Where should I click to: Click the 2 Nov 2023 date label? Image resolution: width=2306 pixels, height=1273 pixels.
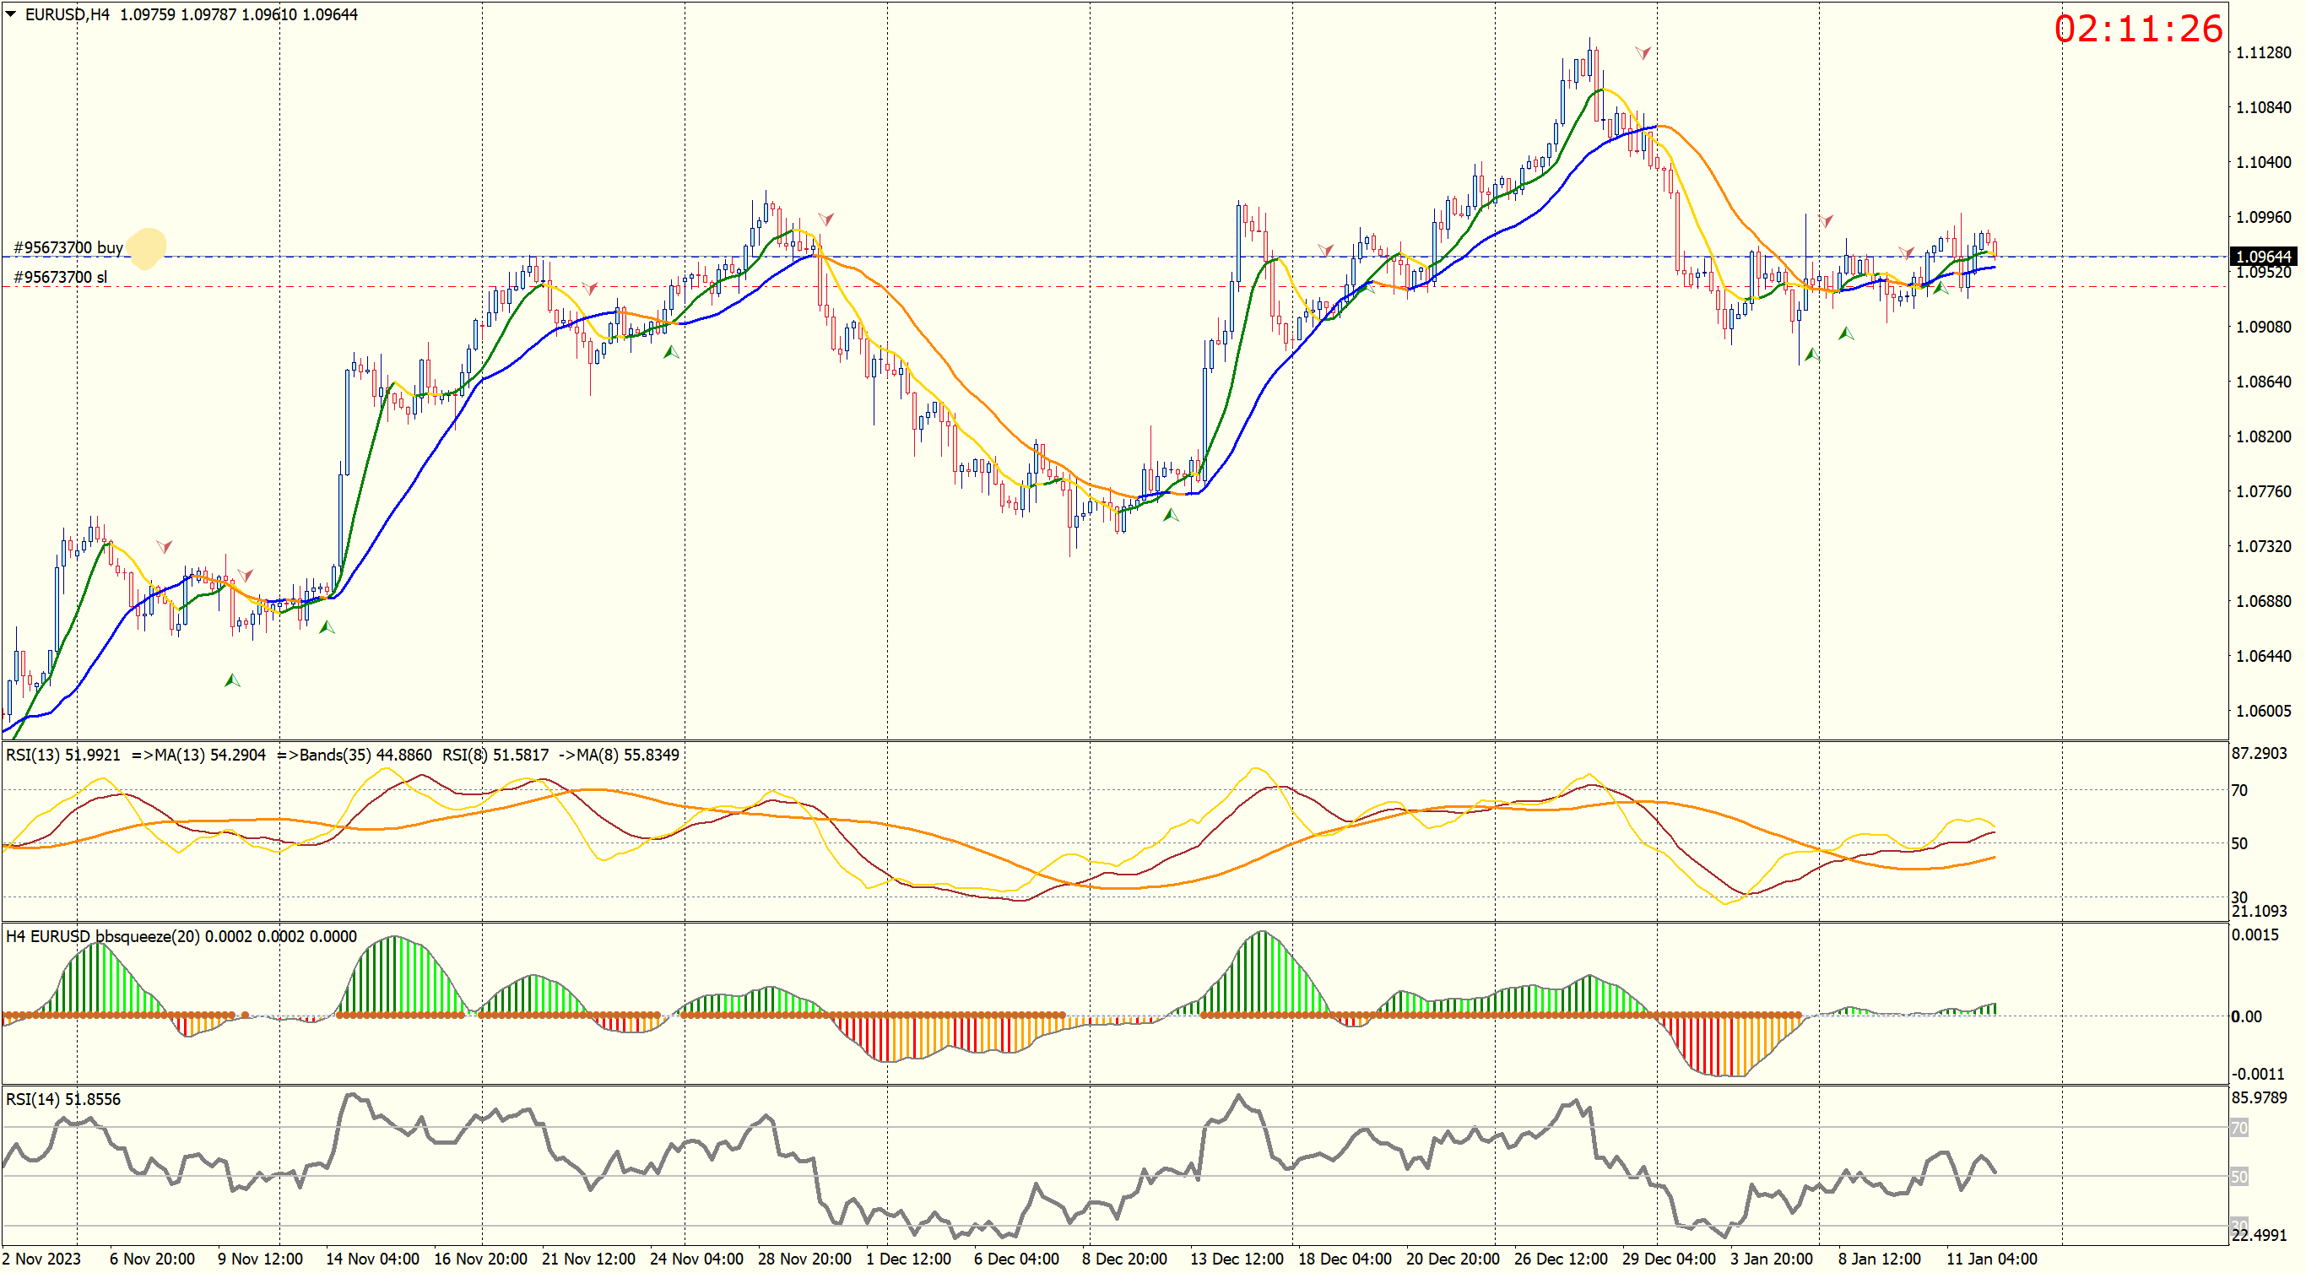41,1259
